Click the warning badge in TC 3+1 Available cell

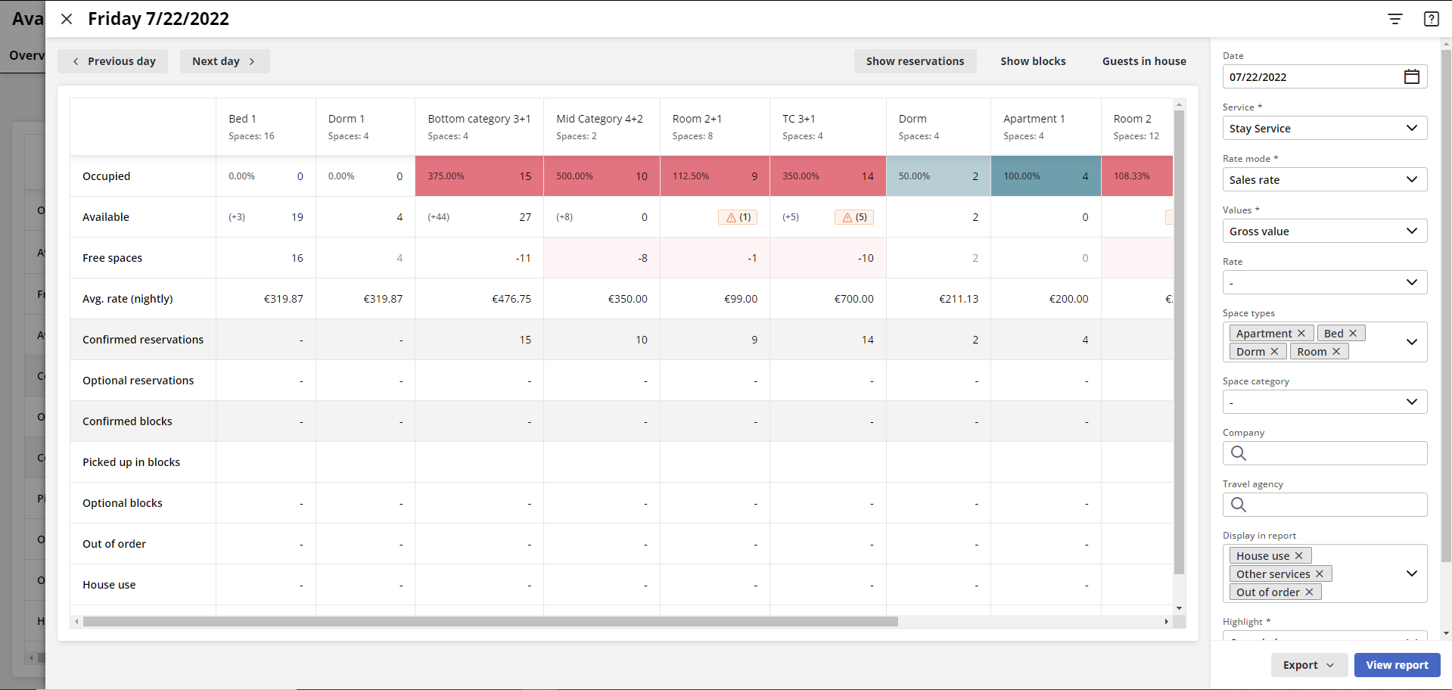click(853, 217)
